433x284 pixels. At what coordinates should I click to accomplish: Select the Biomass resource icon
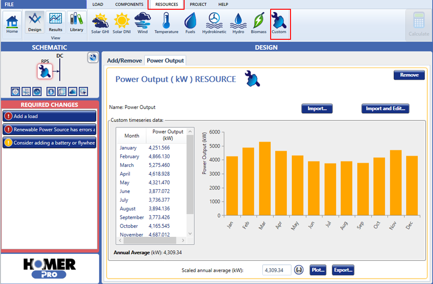[x=259, y=23]
